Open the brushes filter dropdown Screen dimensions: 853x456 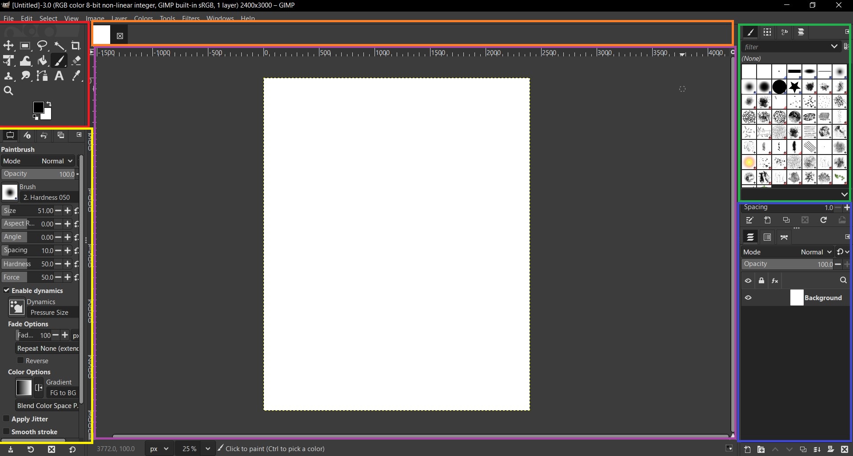click(834, 47)
